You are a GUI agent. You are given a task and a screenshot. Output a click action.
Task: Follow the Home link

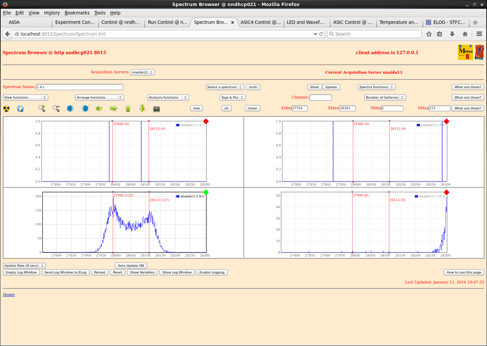(x=9, y=295)
